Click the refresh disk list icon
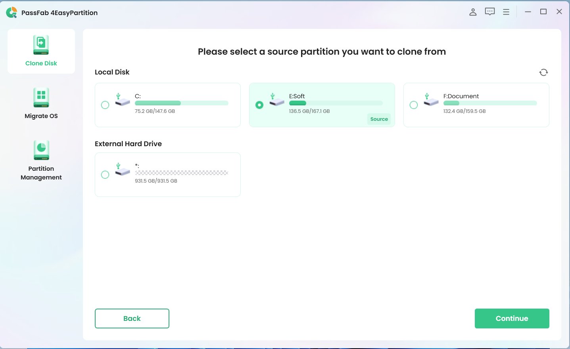The height and width of the screenshot is (349, 570). [x=543, y=72]
